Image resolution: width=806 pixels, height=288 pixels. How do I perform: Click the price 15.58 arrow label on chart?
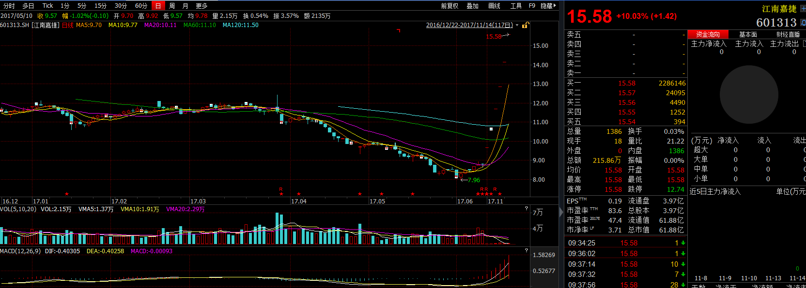click(497, 36)
